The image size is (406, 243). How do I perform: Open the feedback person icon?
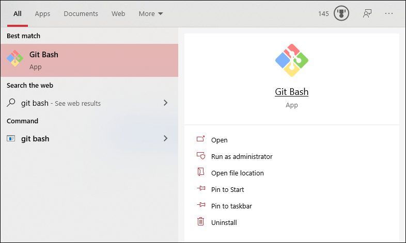tap(367, 13)
